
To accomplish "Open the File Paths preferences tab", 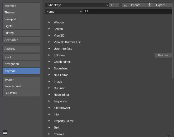I will pyautogui.click(x=21, y=93).
